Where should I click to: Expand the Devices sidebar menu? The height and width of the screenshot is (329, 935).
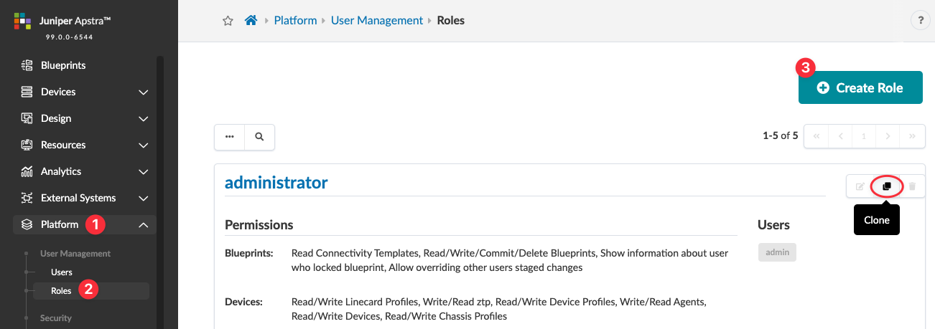pos(143,92)
